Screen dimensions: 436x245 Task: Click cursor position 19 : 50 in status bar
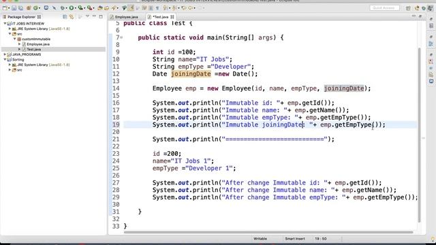tap(321, 239)
